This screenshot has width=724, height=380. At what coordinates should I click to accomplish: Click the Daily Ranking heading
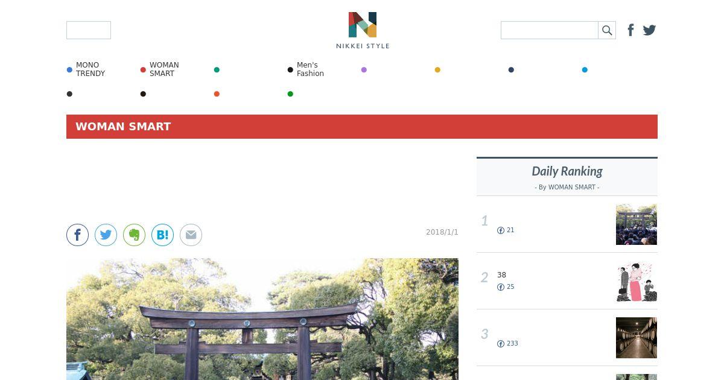[567, 171]
